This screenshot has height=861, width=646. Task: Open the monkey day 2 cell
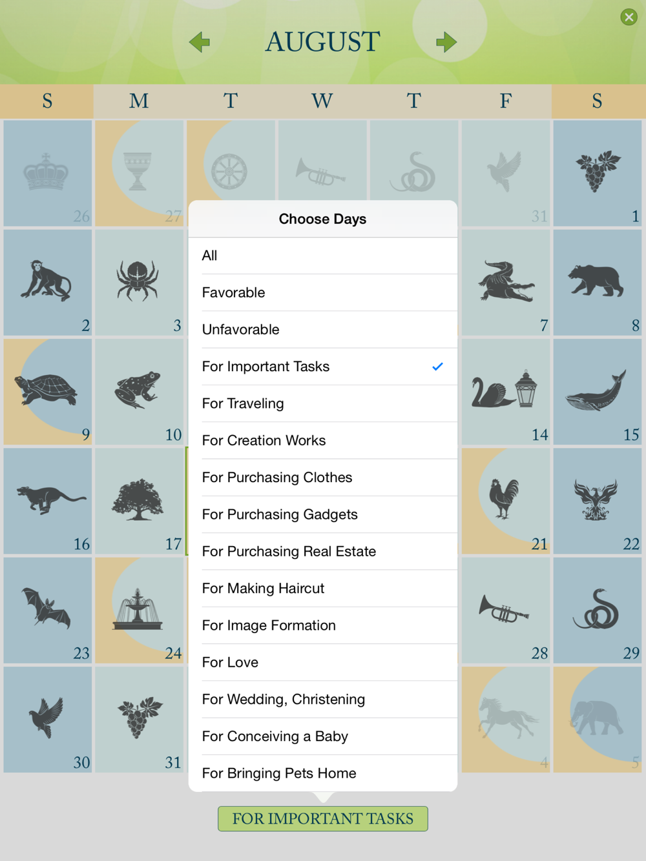(48, 283)
